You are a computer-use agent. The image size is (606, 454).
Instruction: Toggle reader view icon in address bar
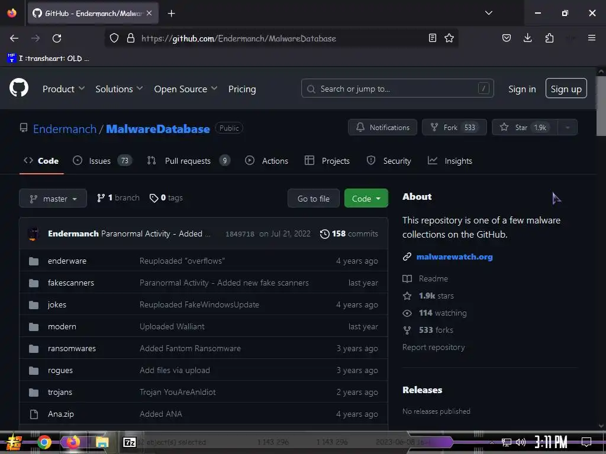coord(433,38)
